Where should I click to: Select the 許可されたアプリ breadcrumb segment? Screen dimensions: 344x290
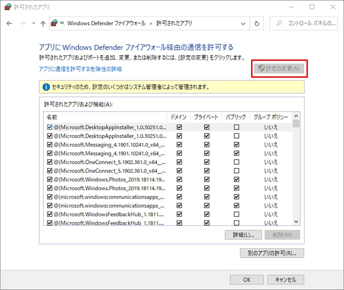[x=174, y=23]
